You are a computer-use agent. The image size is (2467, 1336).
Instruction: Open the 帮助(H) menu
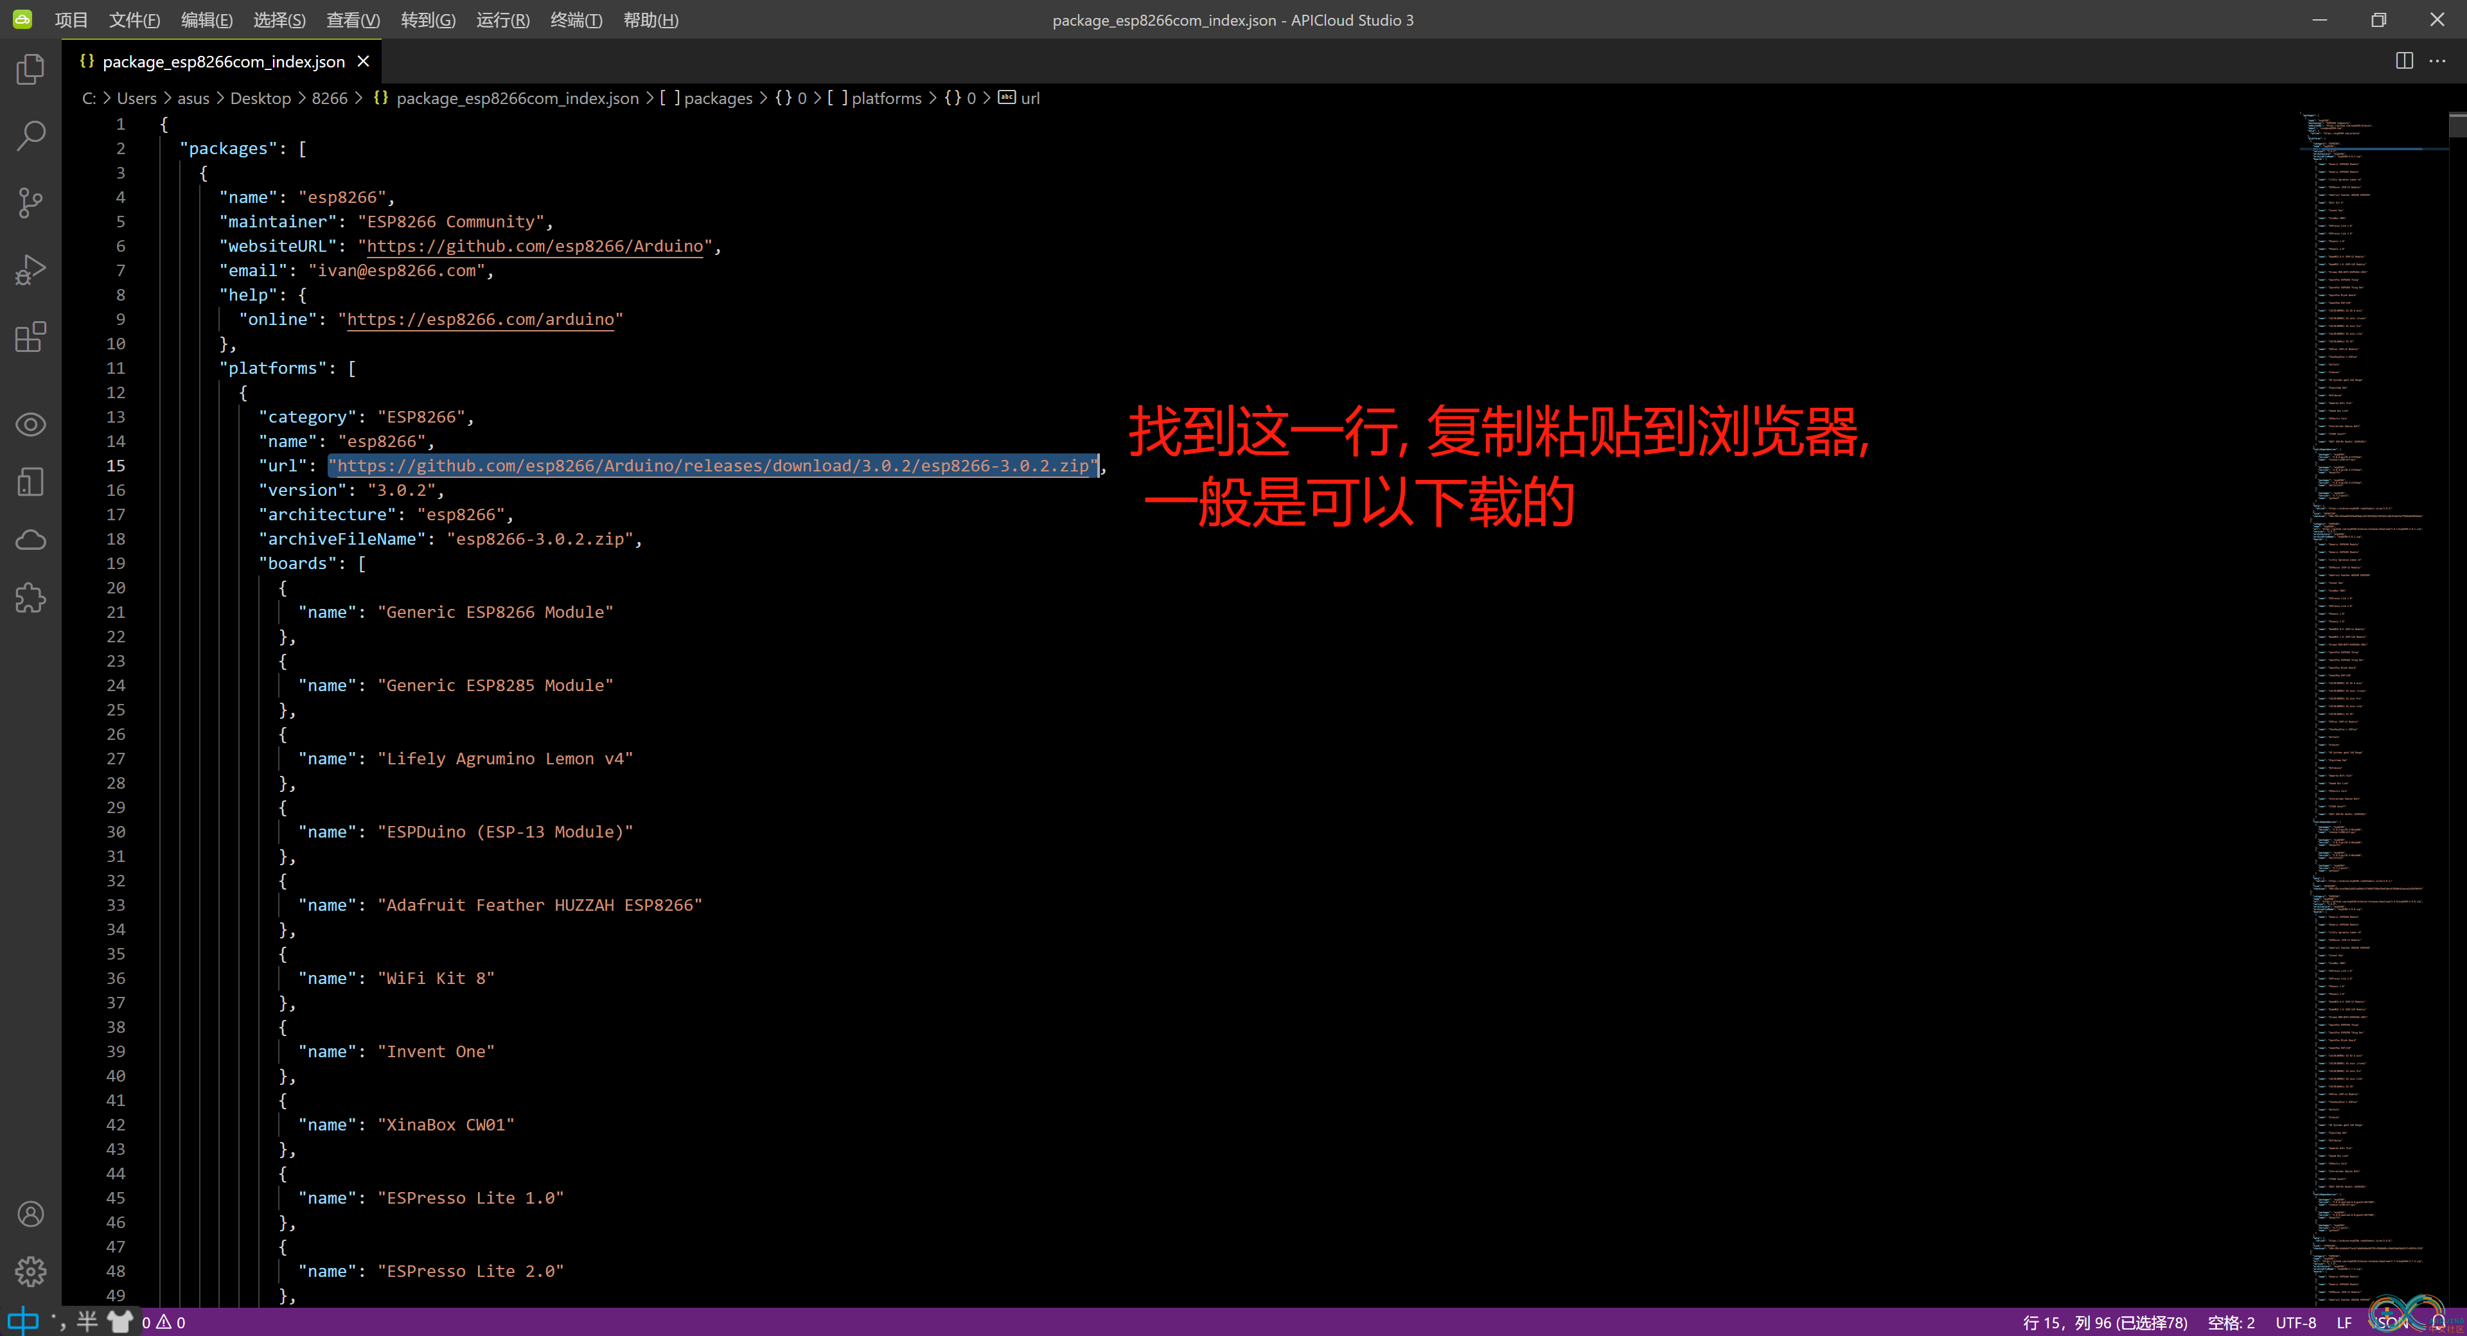pyautogui.click(x=651, y=20)
